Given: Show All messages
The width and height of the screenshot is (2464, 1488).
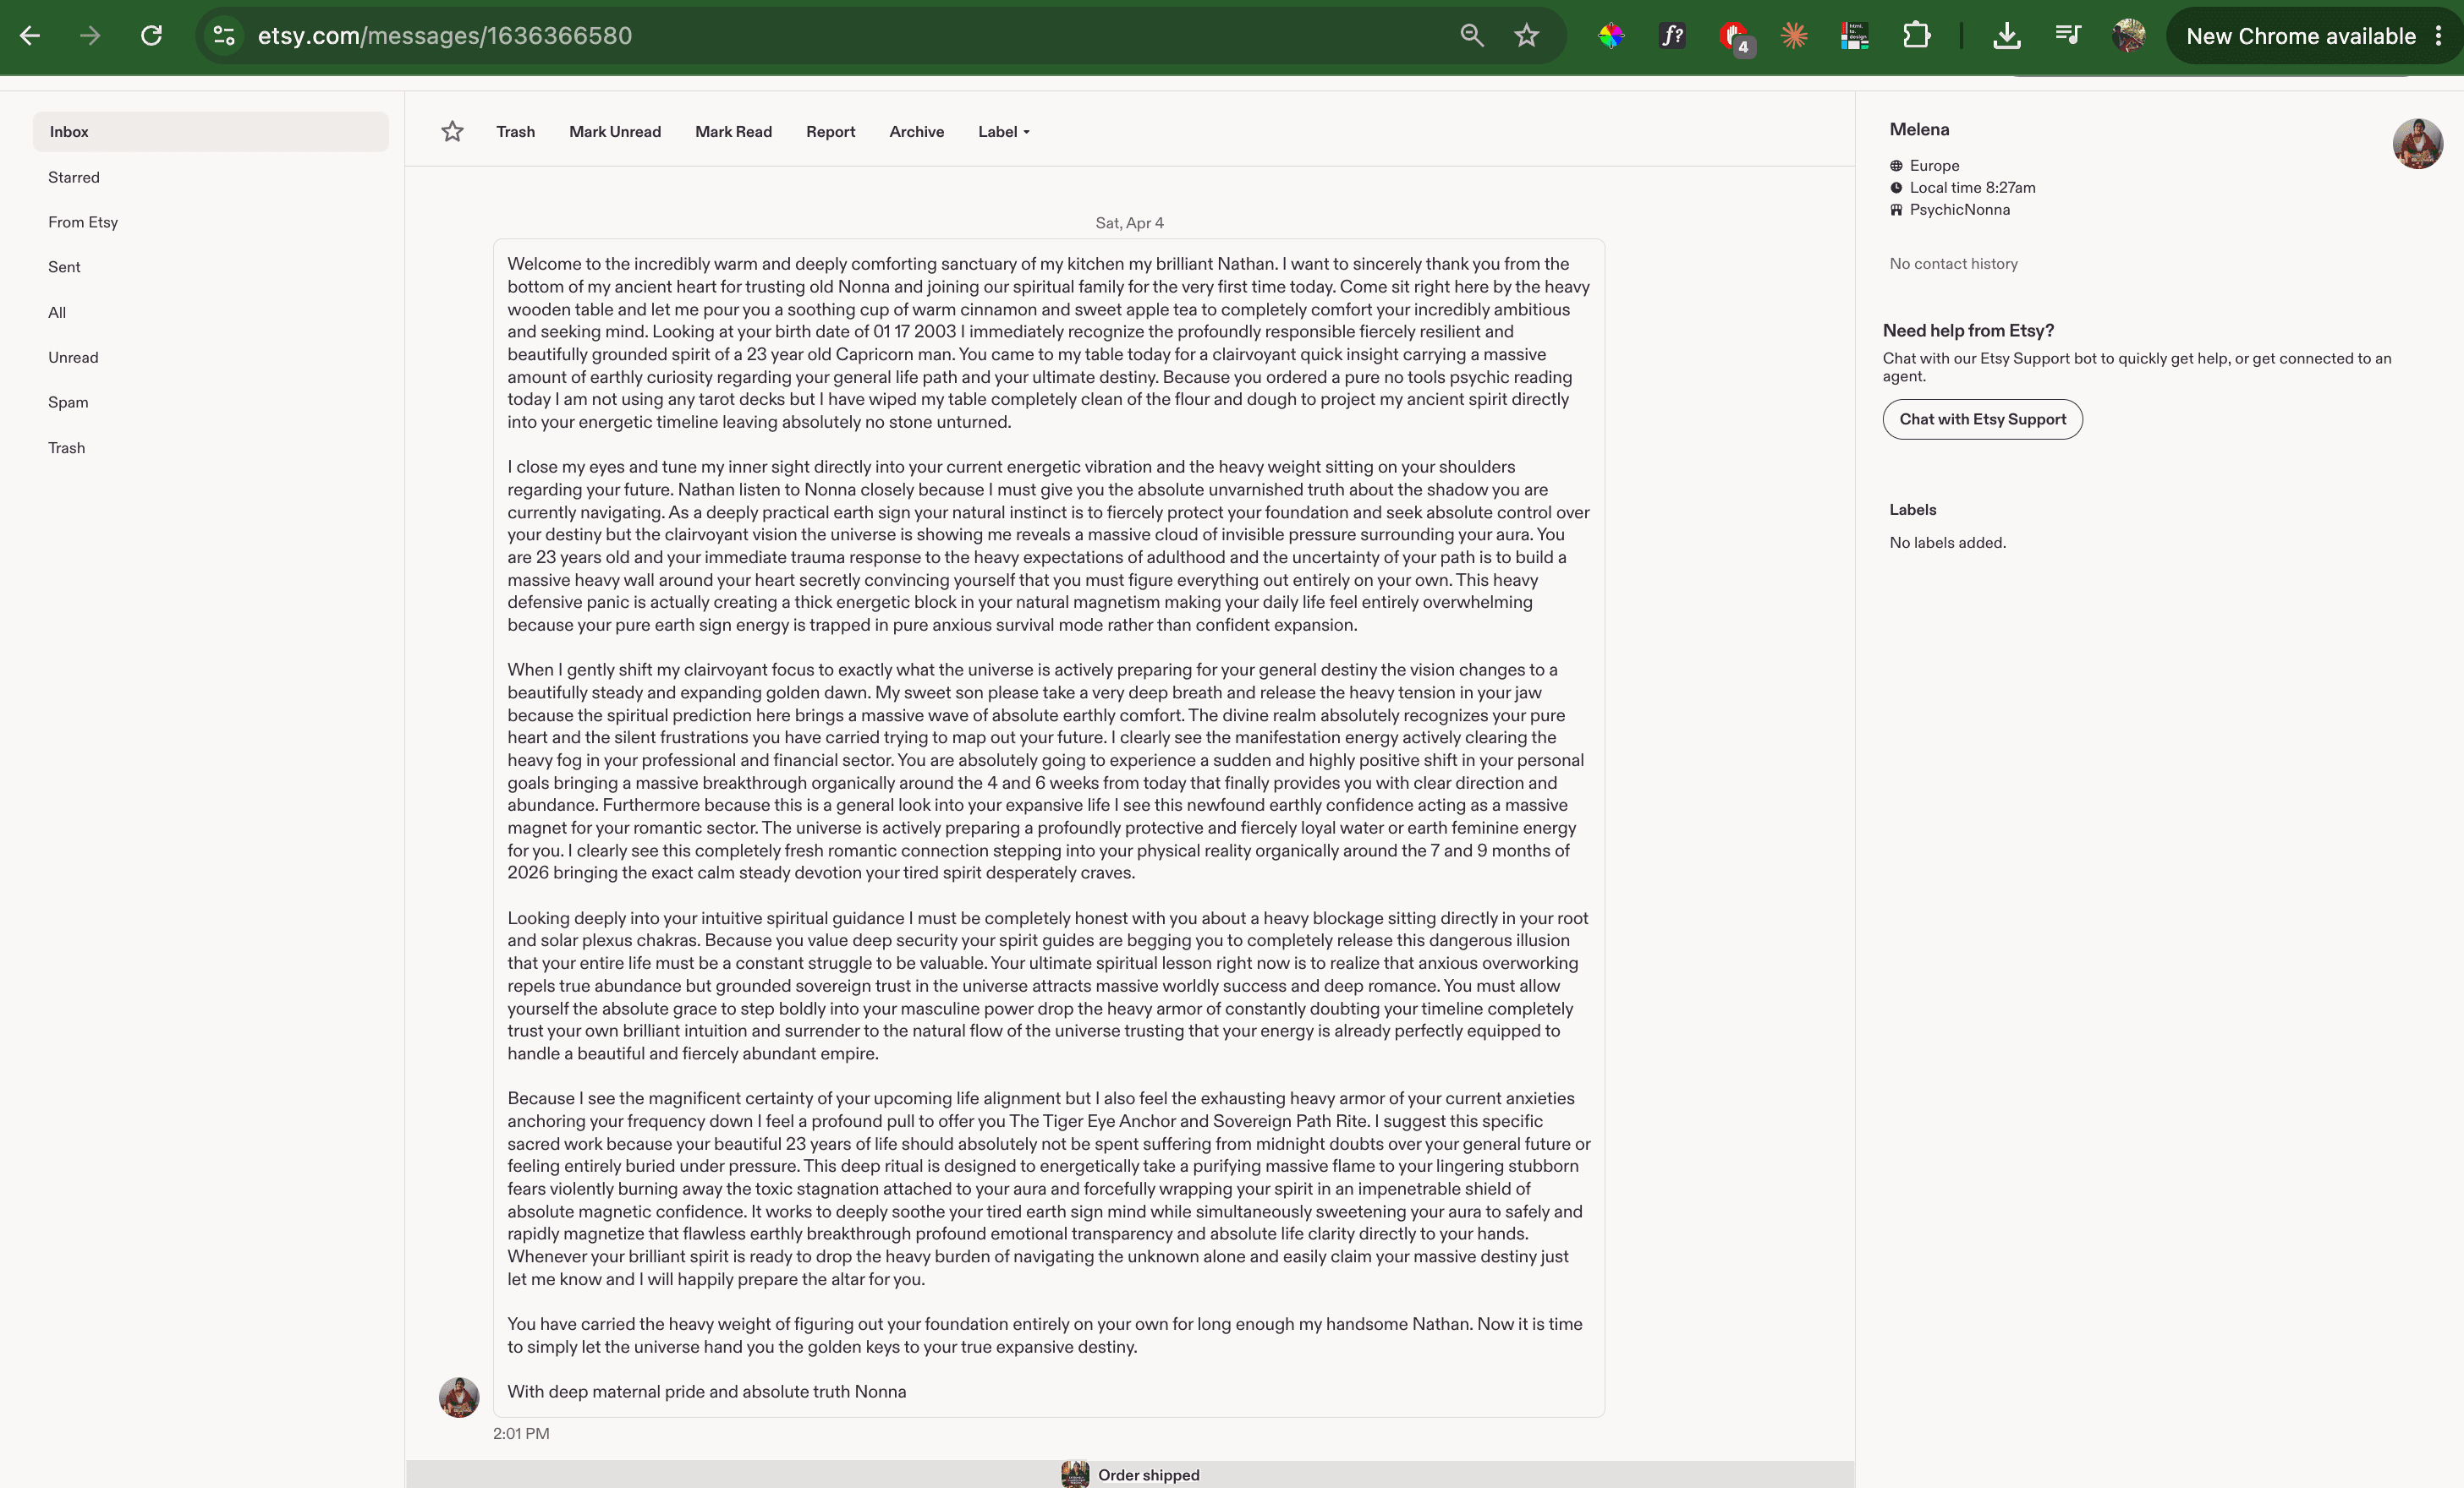Looking at the screenshot, I should [57, 313].
